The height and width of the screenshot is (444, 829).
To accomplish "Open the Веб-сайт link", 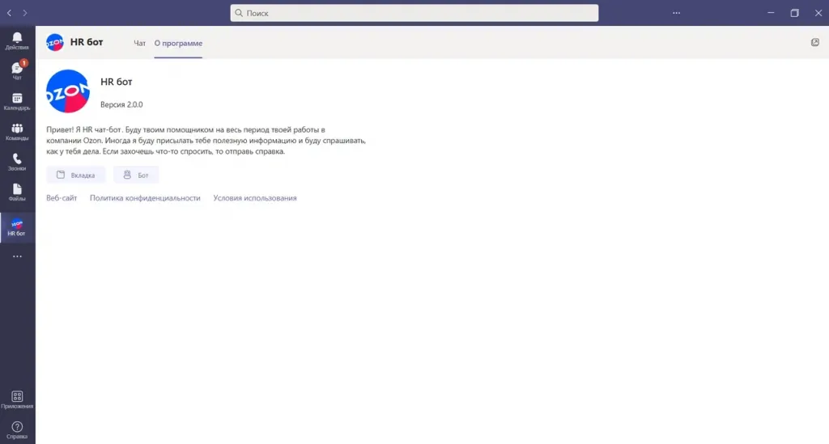I will (62, 198).
